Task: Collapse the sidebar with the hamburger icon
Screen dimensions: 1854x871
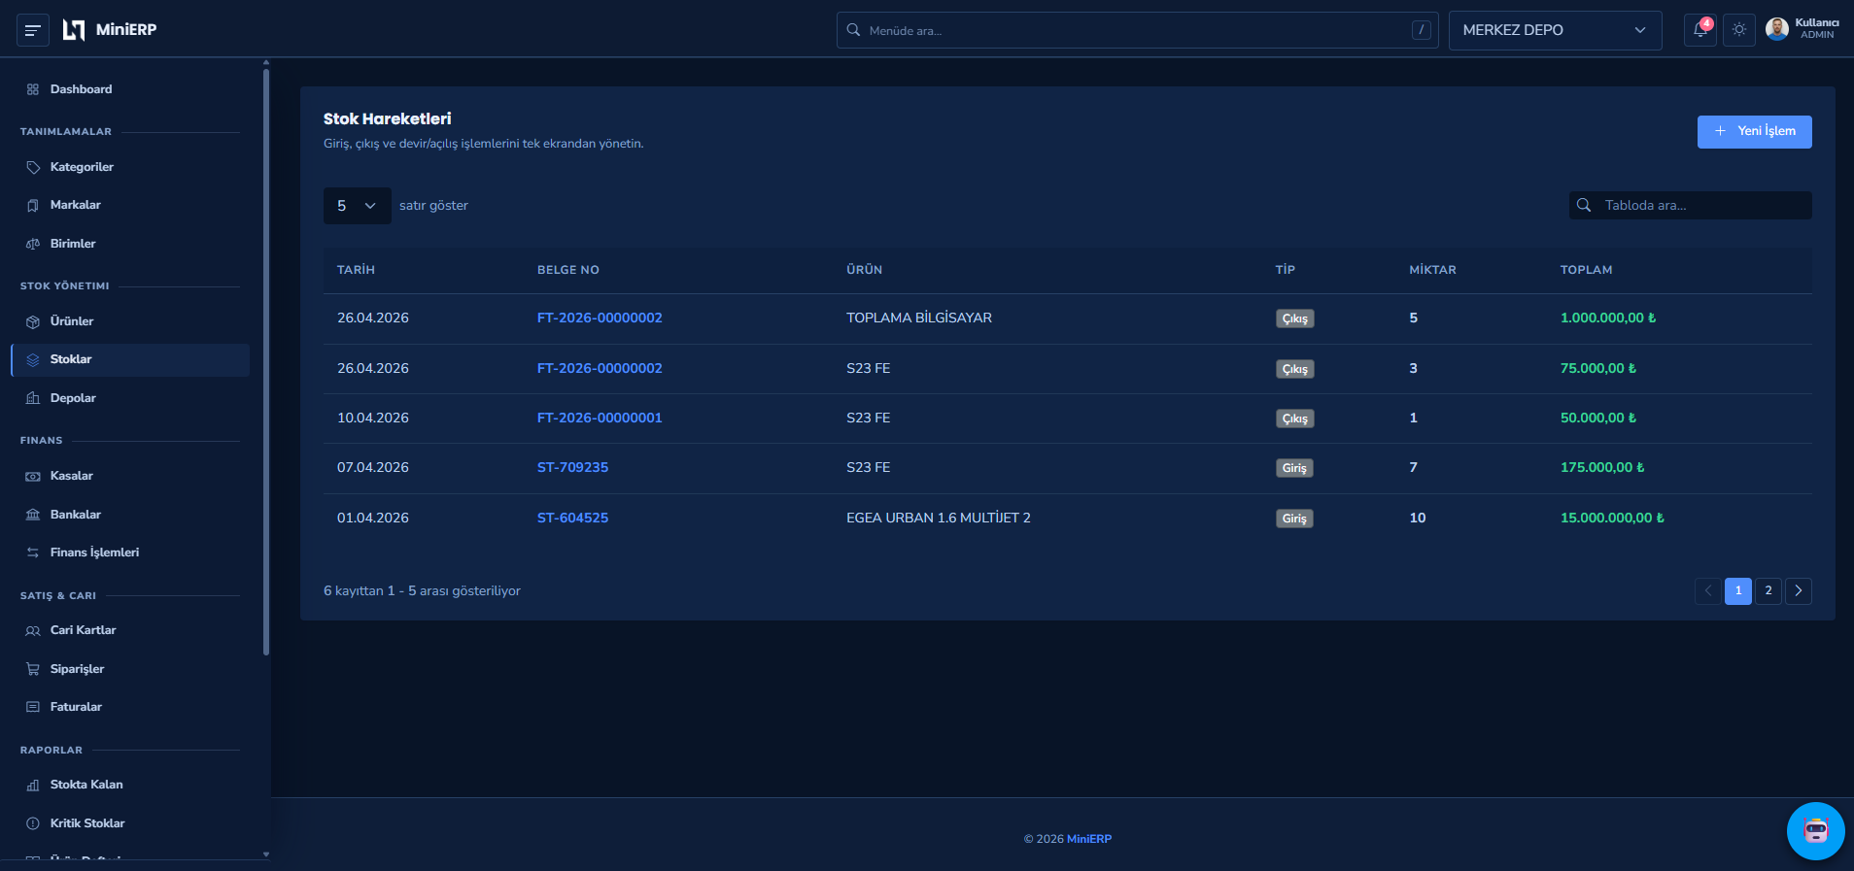Action: coord(32,30)
